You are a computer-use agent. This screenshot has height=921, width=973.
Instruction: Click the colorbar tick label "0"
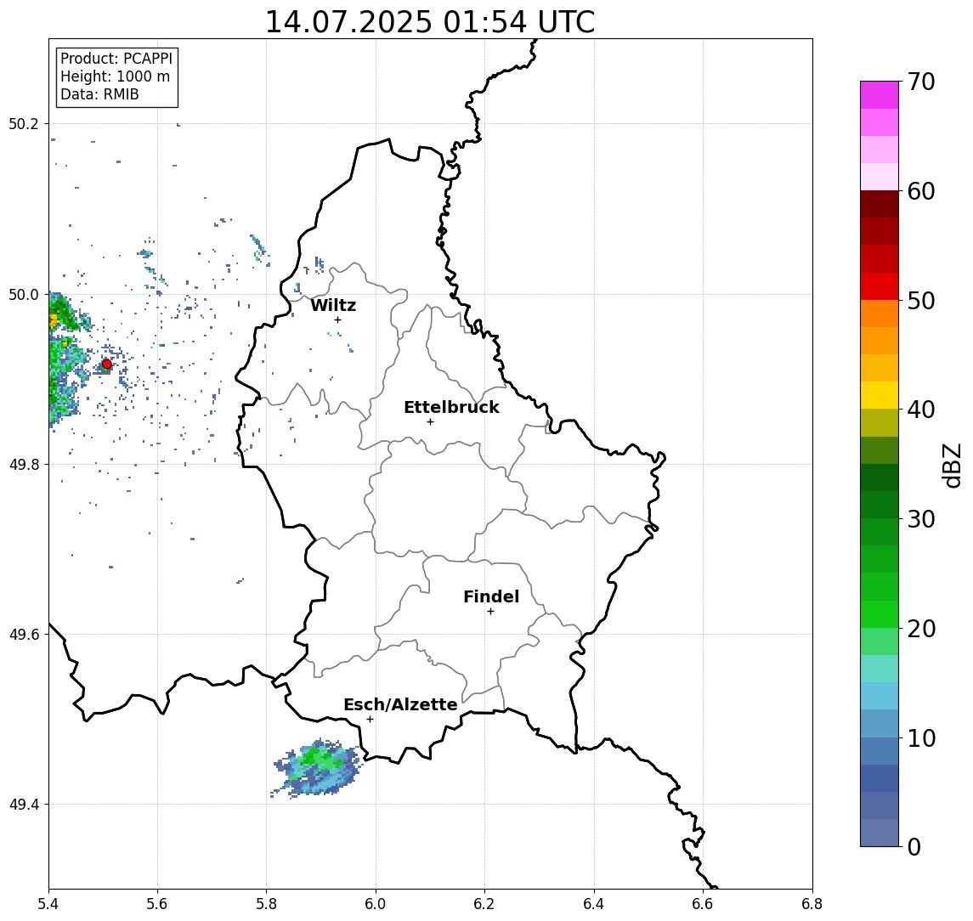[914, 846]
